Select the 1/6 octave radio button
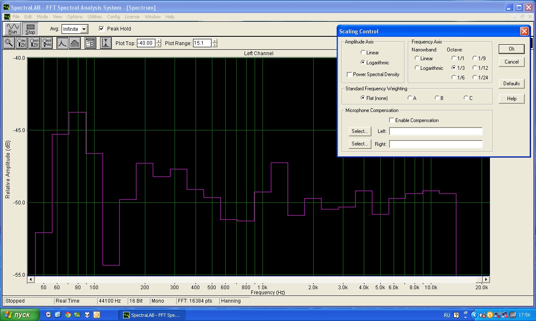536x321 pixels. [x=454, y=77]
